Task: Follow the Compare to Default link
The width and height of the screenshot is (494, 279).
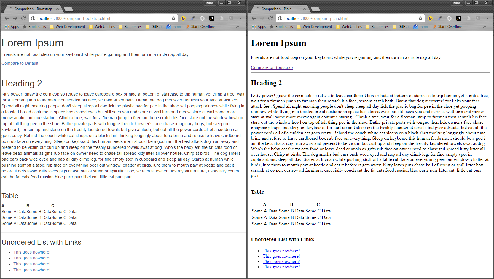Action: [x=20, y=63]
